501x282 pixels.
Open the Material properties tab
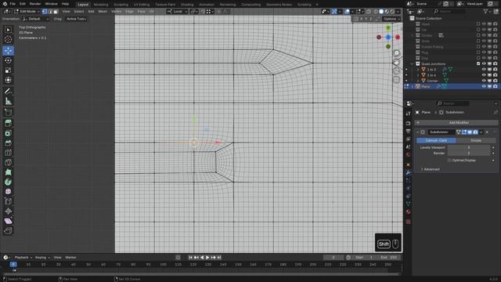(x=408, y=211)
